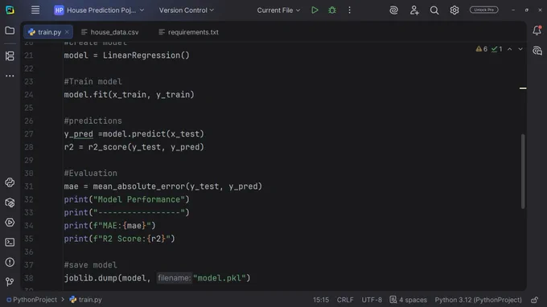
Task: Toggle the read-only lock icon
Action: (534, 300)
